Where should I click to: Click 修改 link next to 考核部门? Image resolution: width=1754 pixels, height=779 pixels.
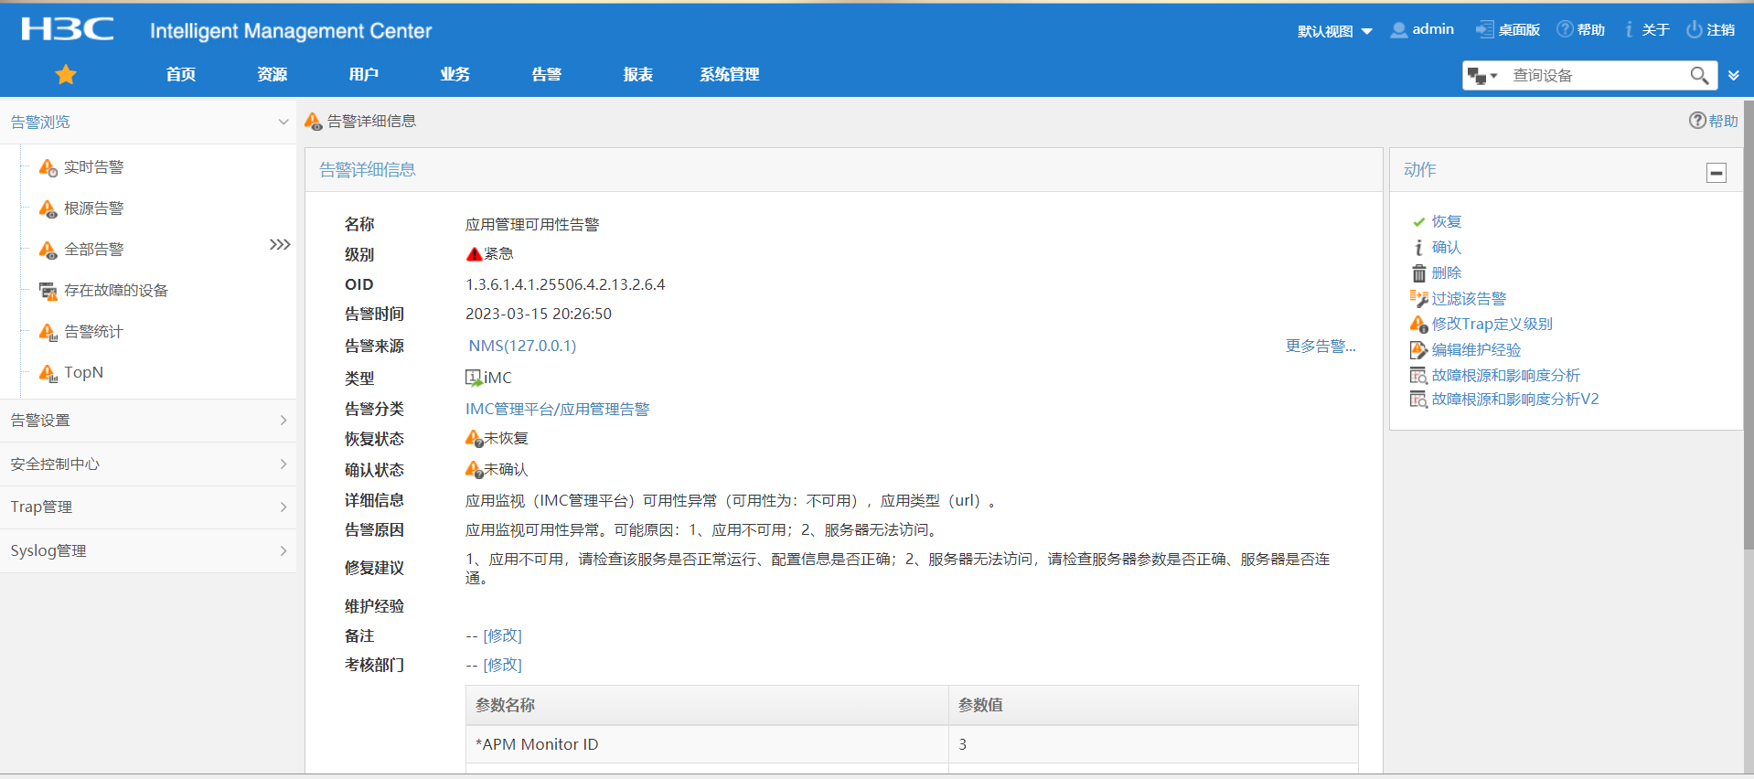502,666
